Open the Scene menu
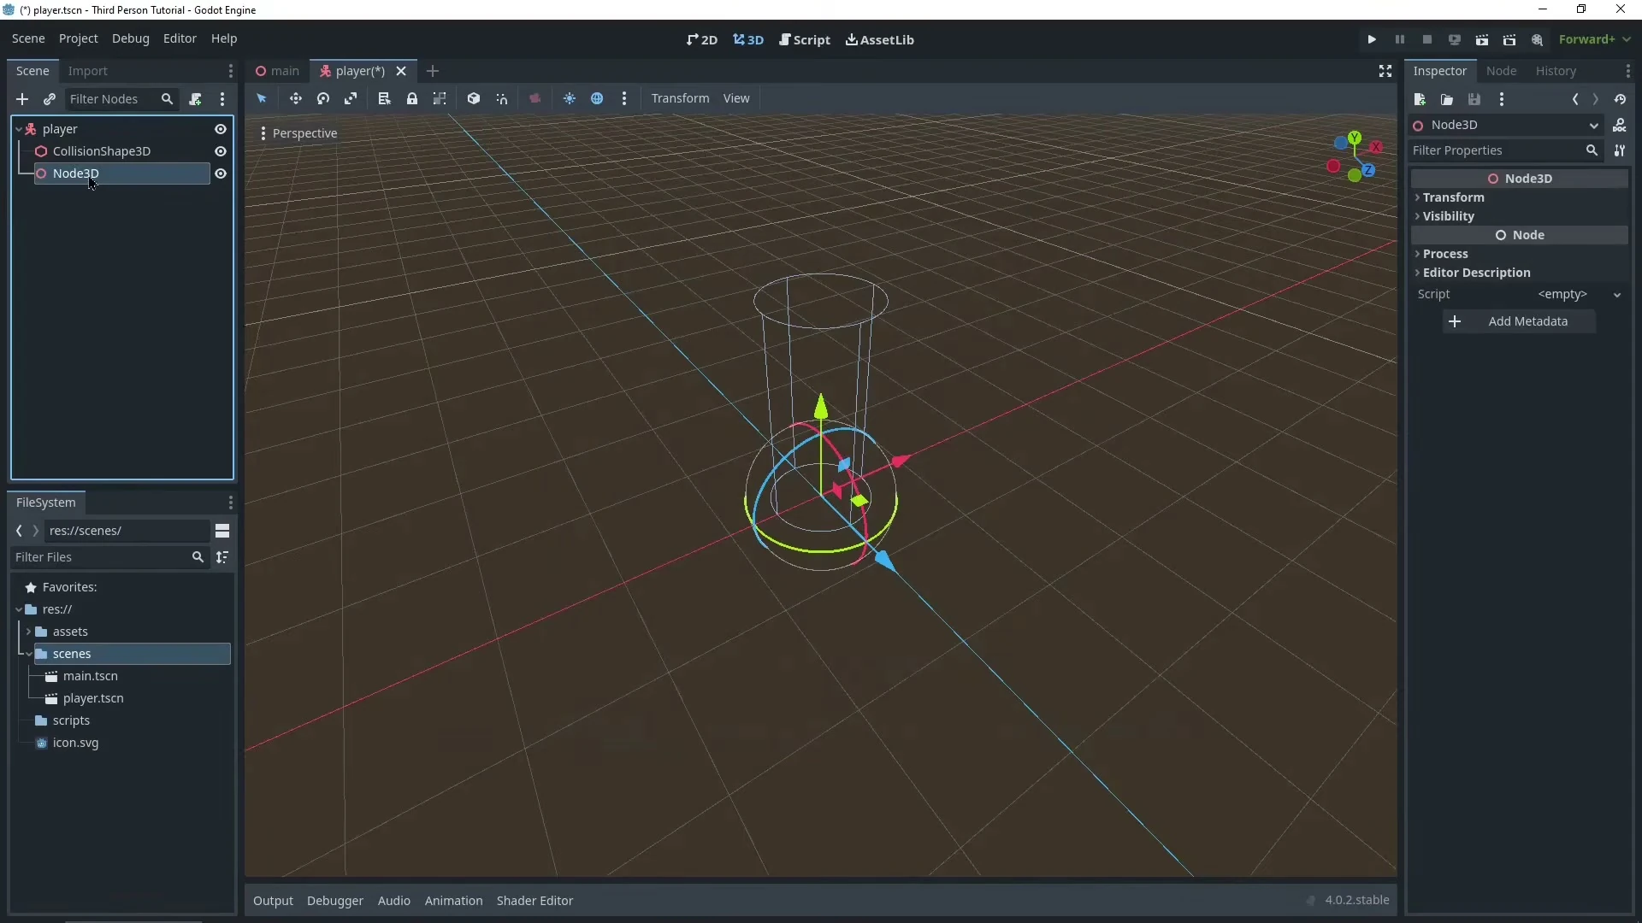The image size is (1642, 923). 28,38
